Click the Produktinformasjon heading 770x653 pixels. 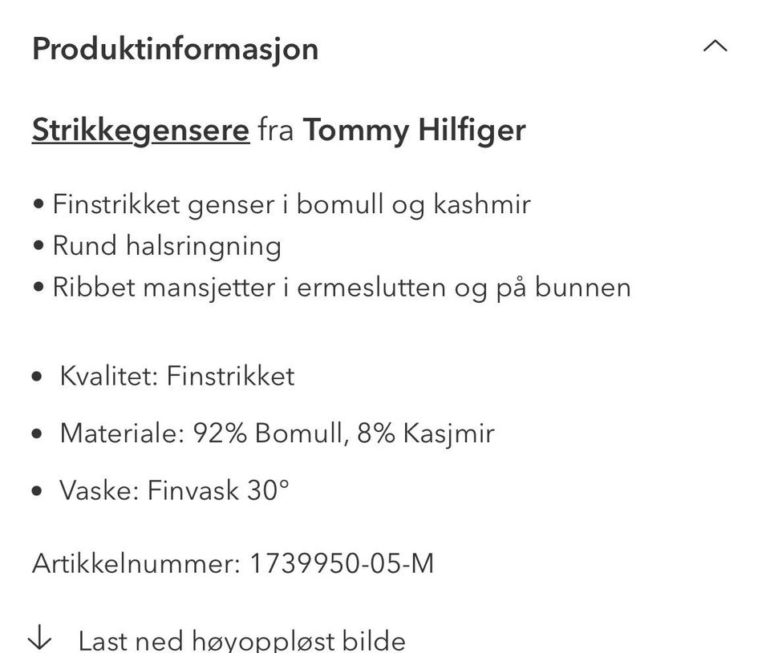pyautogui.click(x=175, y=49)
